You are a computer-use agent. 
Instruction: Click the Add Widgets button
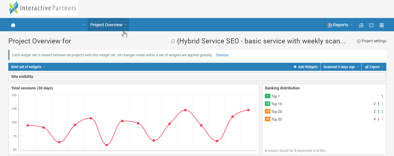pyautogui.click(x=305, y=67)
